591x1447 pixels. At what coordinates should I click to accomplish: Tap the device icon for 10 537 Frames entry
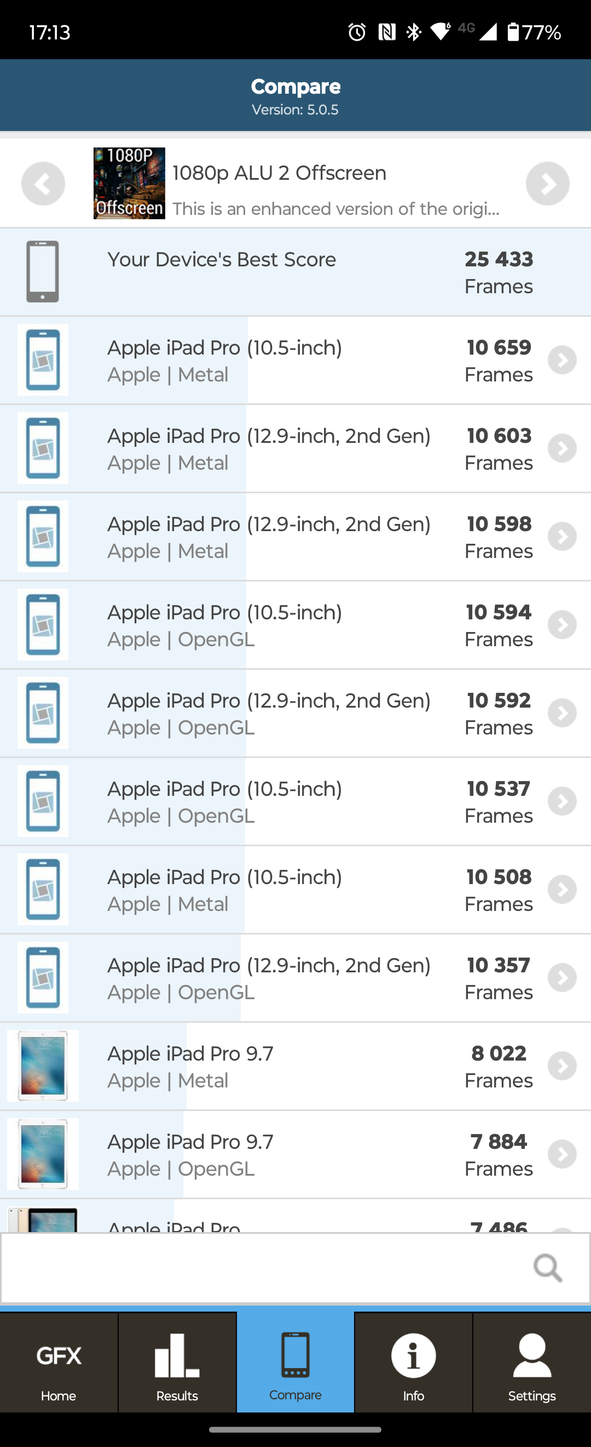(x=43, y=801)
